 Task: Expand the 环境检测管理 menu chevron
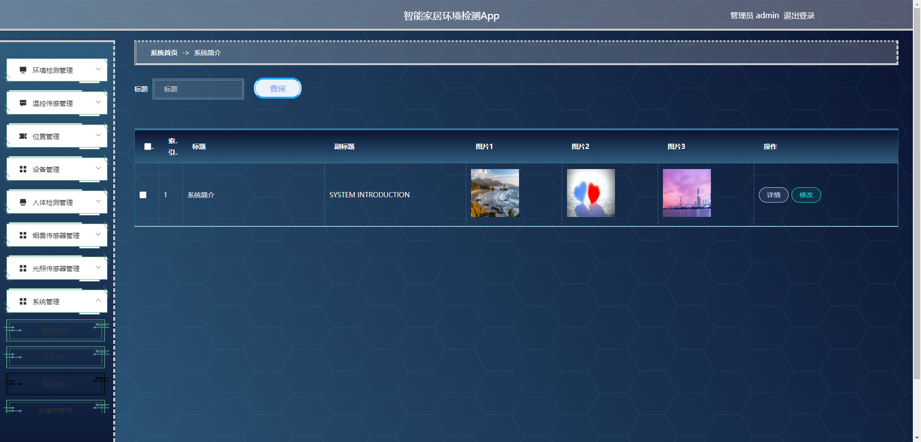pos(98,70)
